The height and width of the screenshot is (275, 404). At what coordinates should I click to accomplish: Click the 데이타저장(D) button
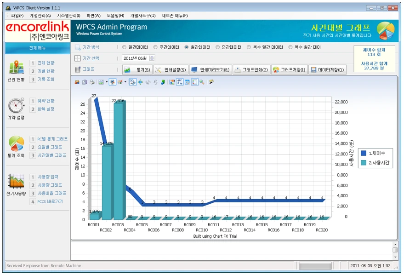[327, 69]
